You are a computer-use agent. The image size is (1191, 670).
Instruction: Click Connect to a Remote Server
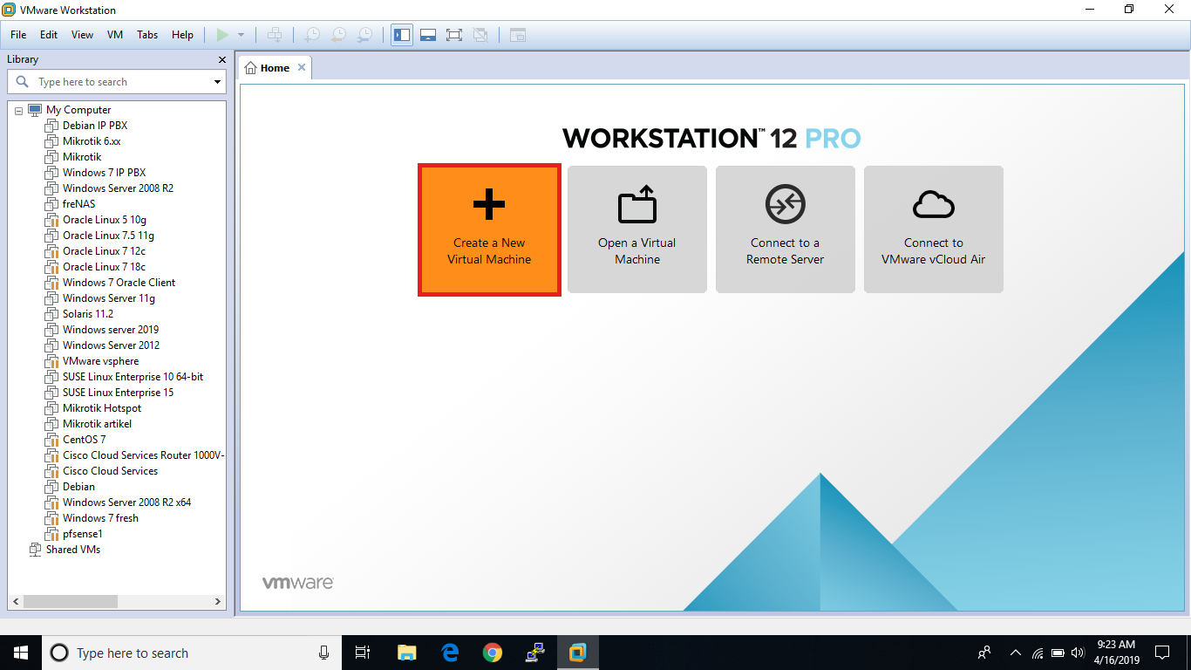click(x=785, y=229)
